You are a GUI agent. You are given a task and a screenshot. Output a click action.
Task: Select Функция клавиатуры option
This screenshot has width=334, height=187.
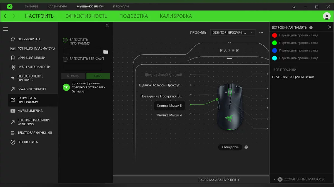tap(33, 48)
